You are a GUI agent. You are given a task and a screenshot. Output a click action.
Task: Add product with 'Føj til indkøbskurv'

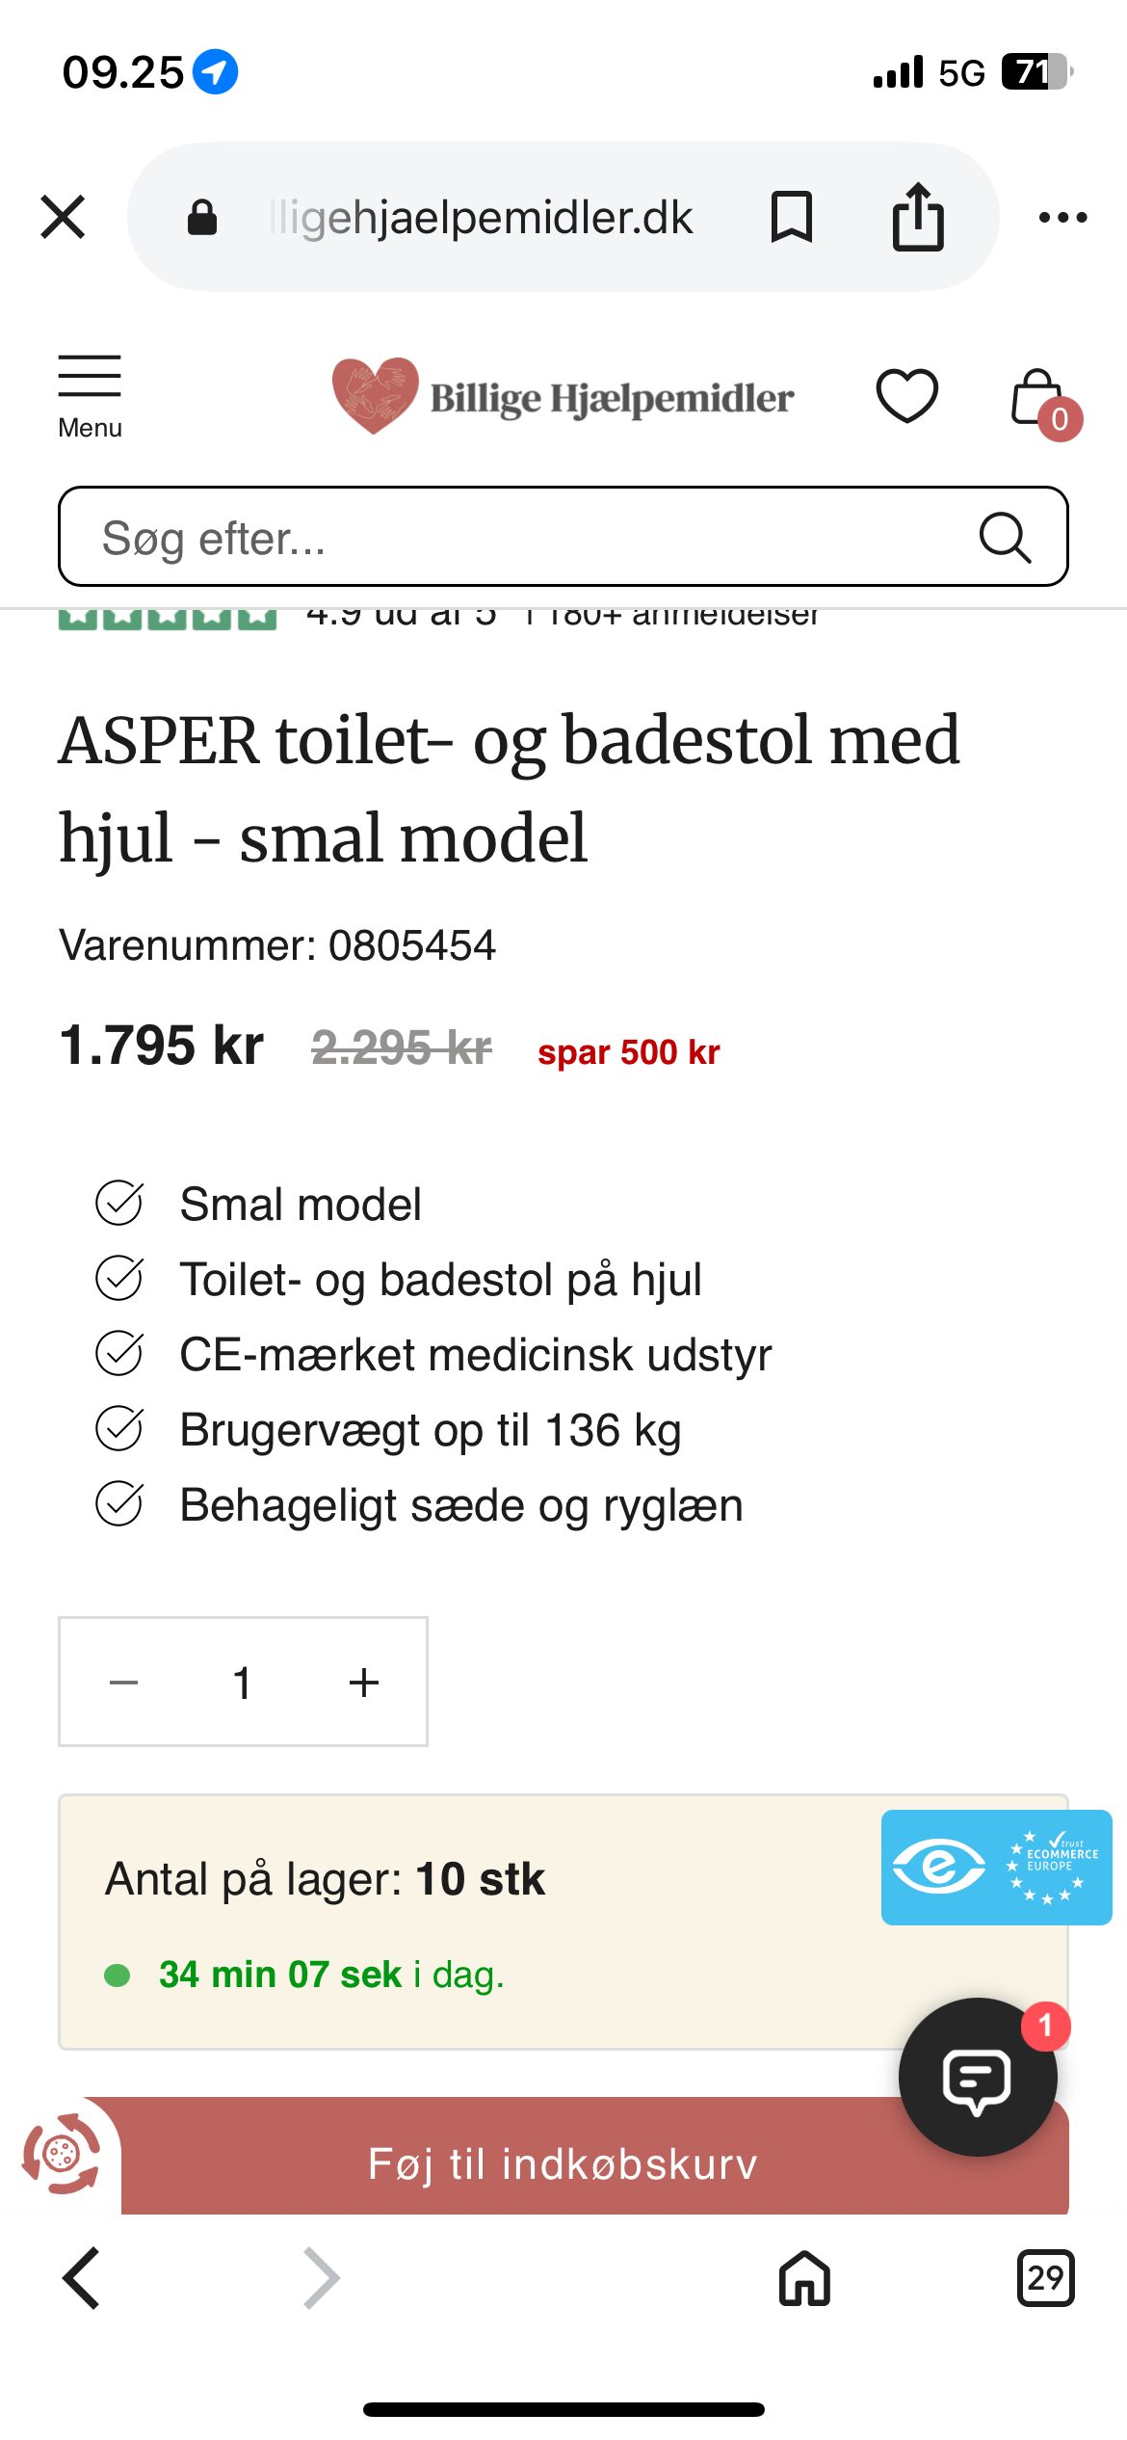pyautogui.click(x=563, y=2164)
